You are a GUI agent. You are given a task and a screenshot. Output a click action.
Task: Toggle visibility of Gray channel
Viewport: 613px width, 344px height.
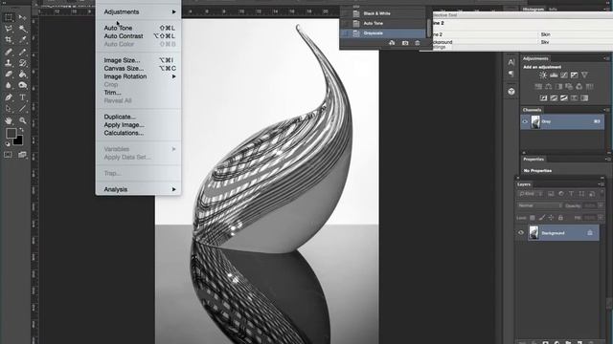click(525, 121)
